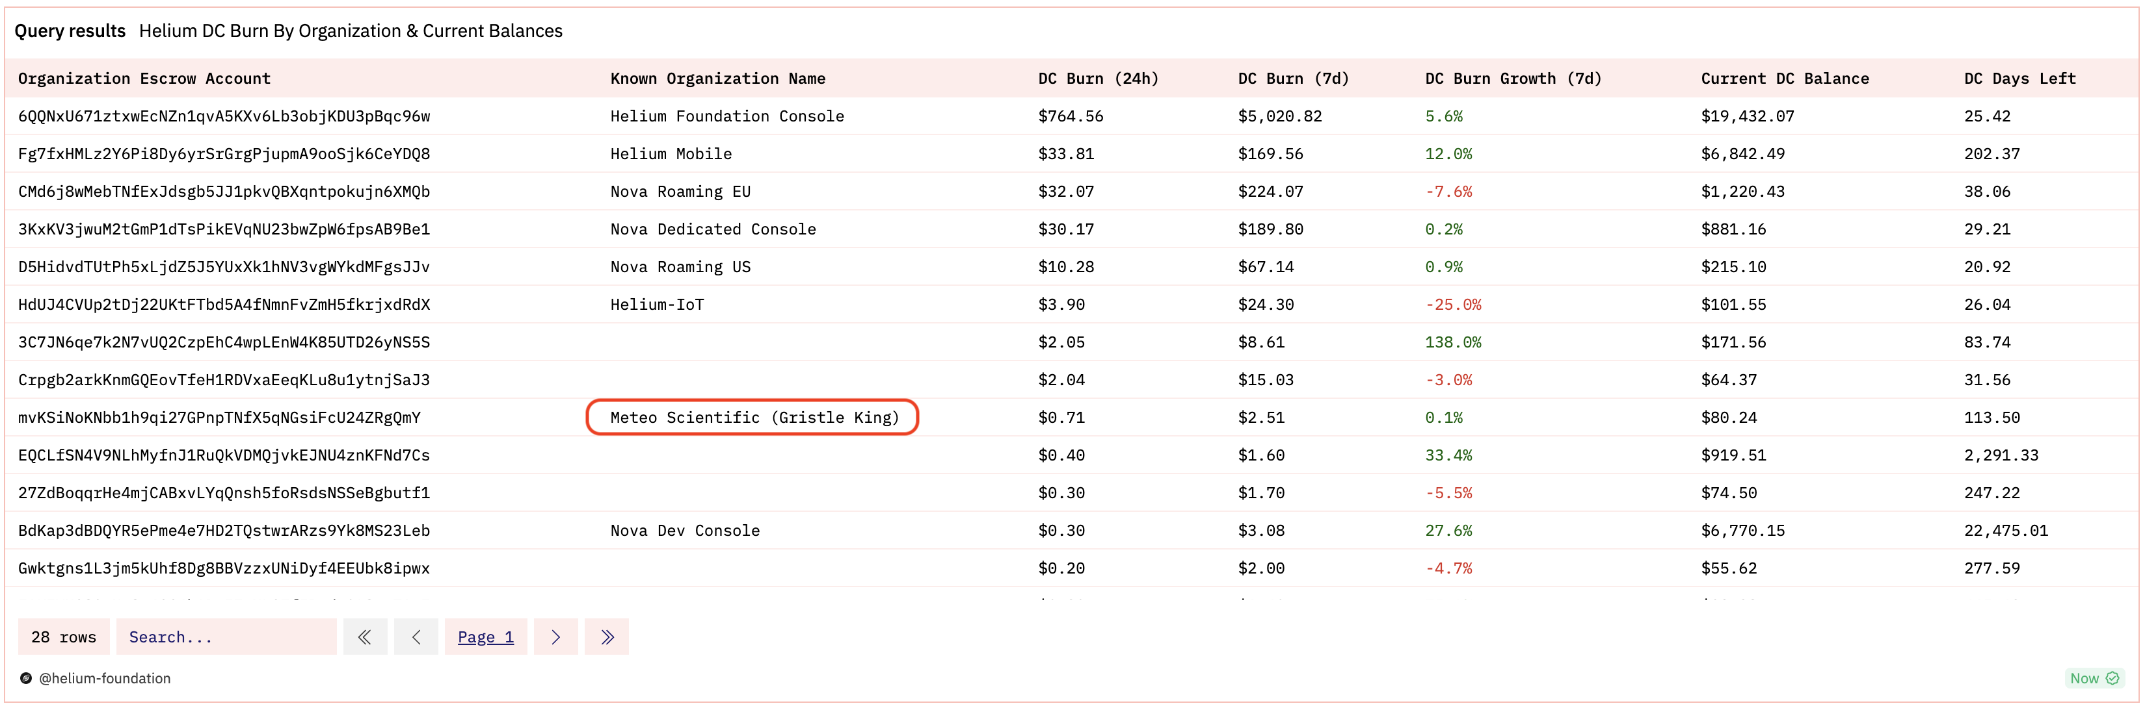
Task: Open the Helium DC Burn By Organization title
Action: point(351,32)
